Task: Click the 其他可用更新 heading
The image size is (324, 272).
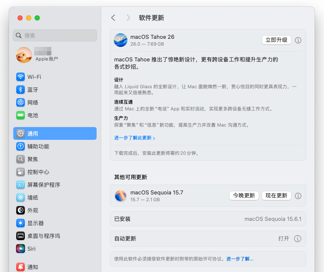Action: pyautogui.click(x=131, y=177)
